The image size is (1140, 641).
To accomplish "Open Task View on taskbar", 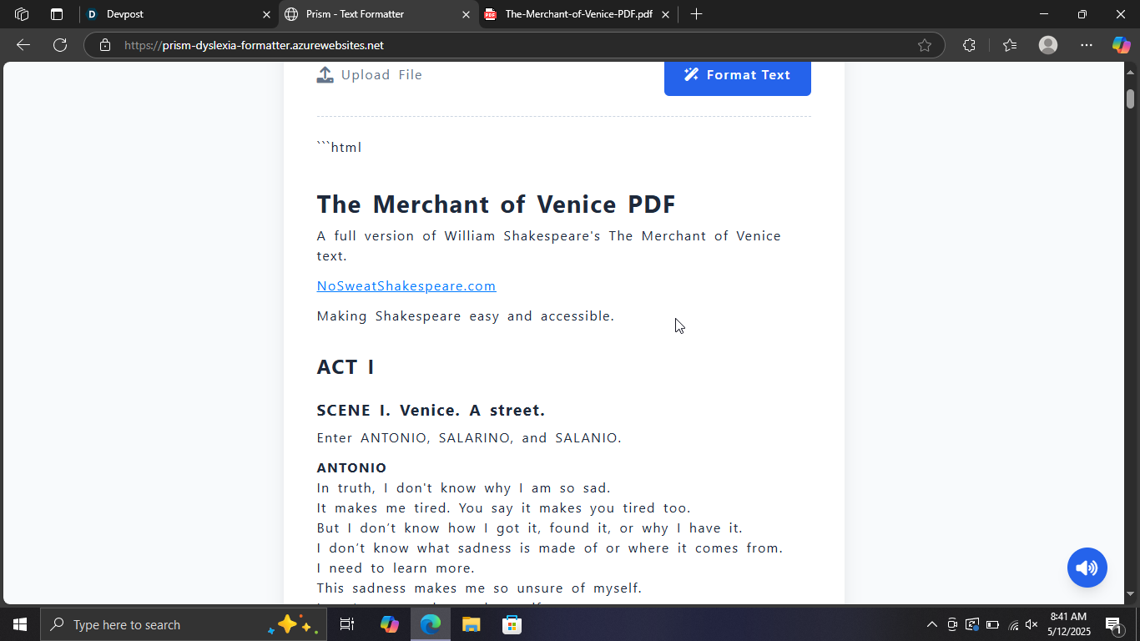I will pyautogui.click(x=347, y=624).
